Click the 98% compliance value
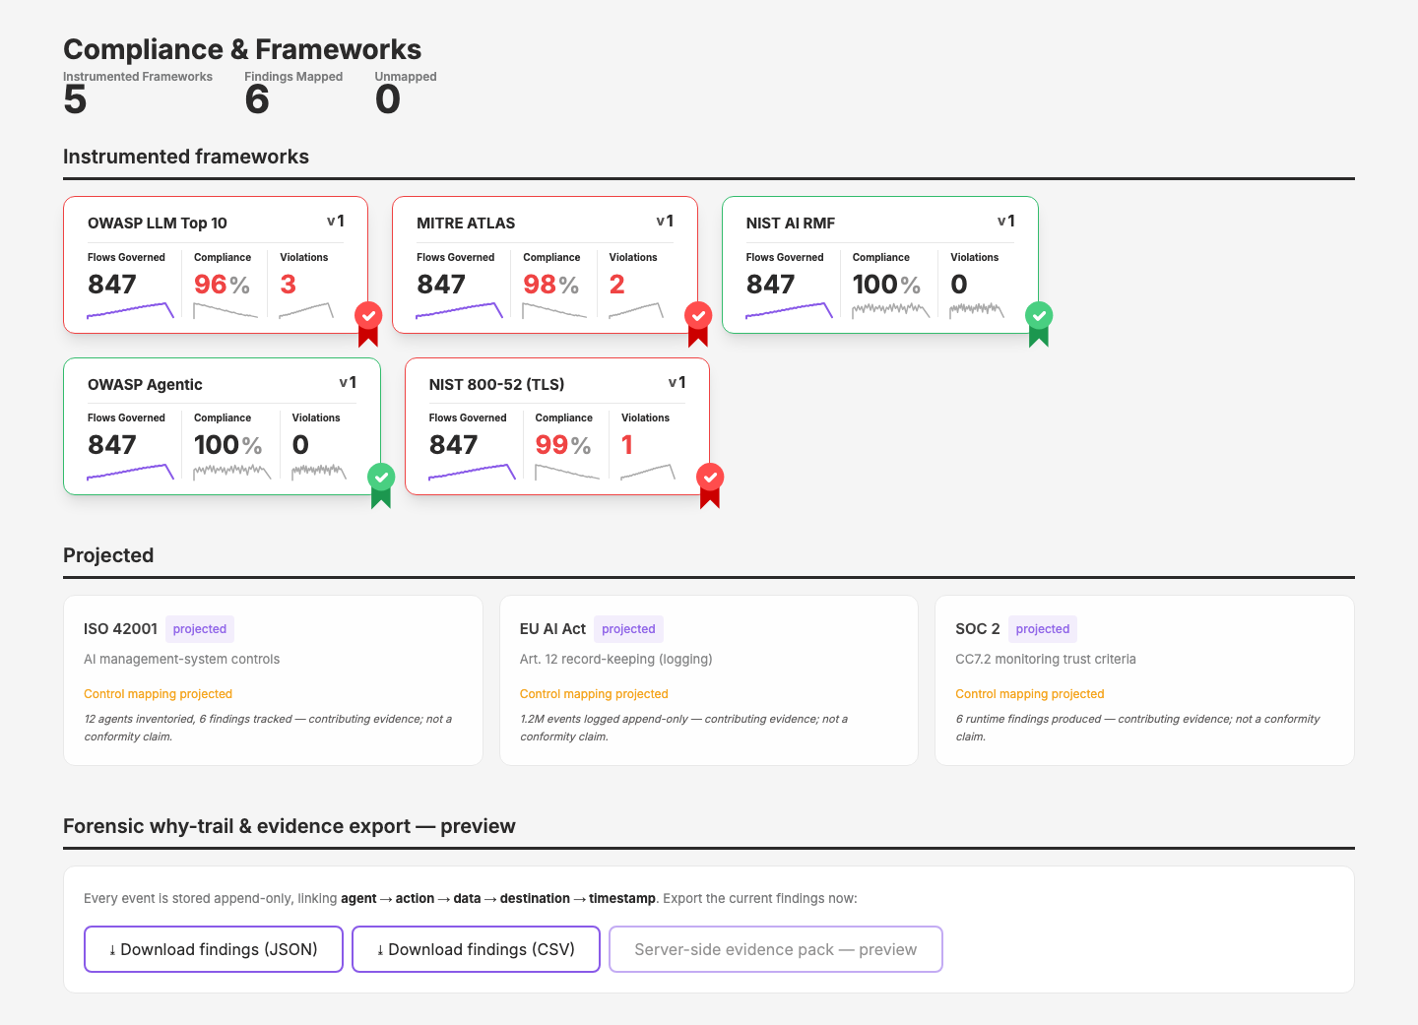This screenshot has width=1418, height=1025. [551, 285]
